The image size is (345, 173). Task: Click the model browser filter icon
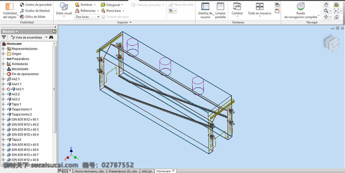coord(4,37)
